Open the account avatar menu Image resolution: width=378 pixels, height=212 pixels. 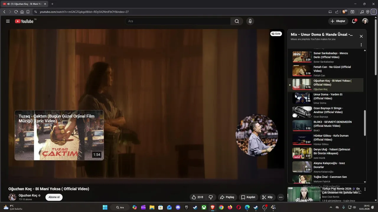pyautogui.click(x=365, y=21)
